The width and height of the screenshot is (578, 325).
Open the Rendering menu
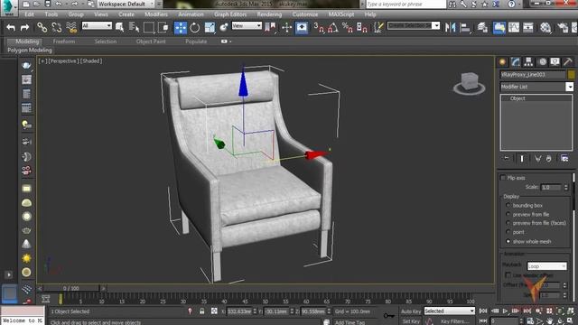pos(269,14)
